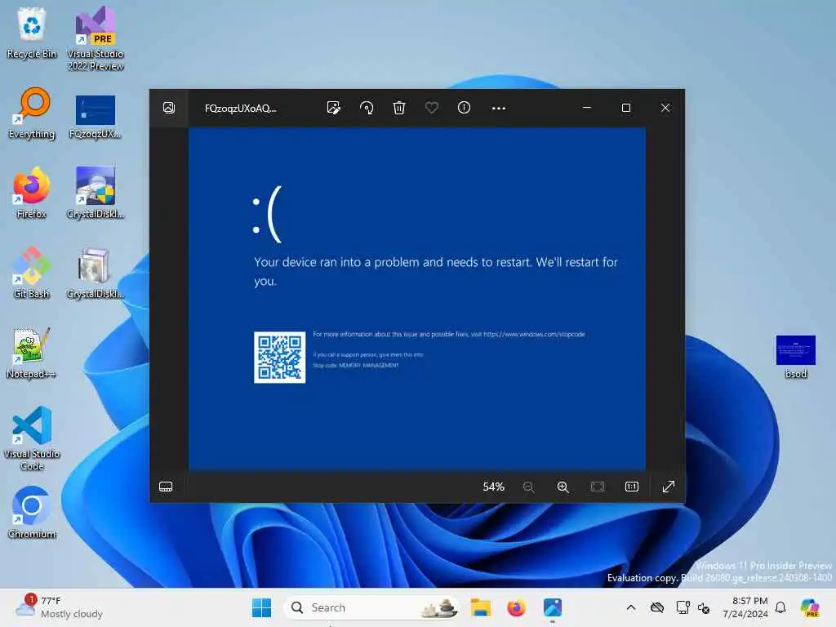The height and width of the screenshot is (627, 836).
Task: Open Firefox from the taskbar
Action: [516, 607]
